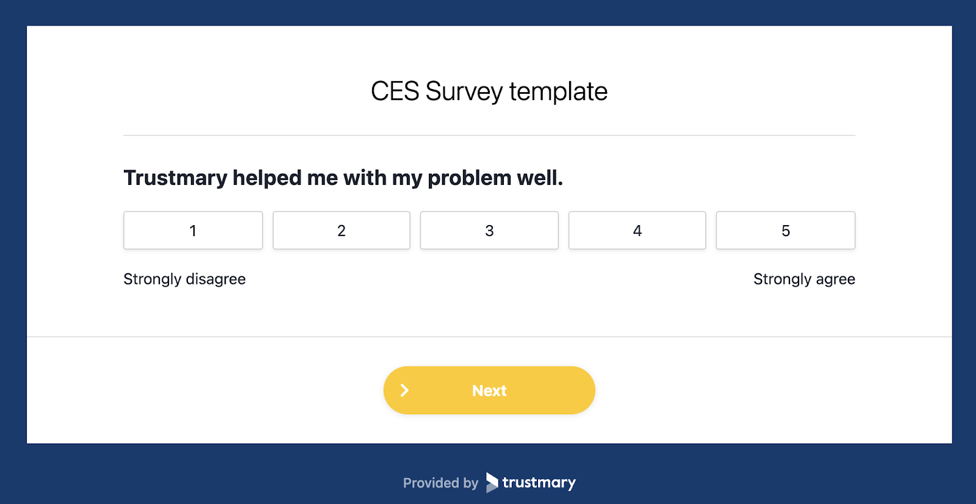Select the lowest agreement score box

[193, 231]
